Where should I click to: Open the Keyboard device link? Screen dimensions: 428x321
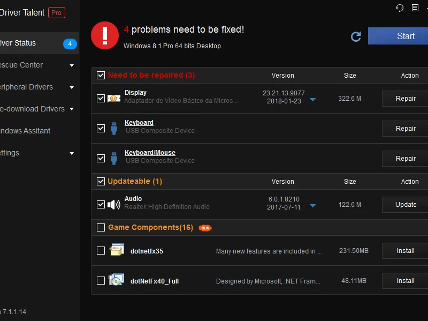(x=139, y=123)
